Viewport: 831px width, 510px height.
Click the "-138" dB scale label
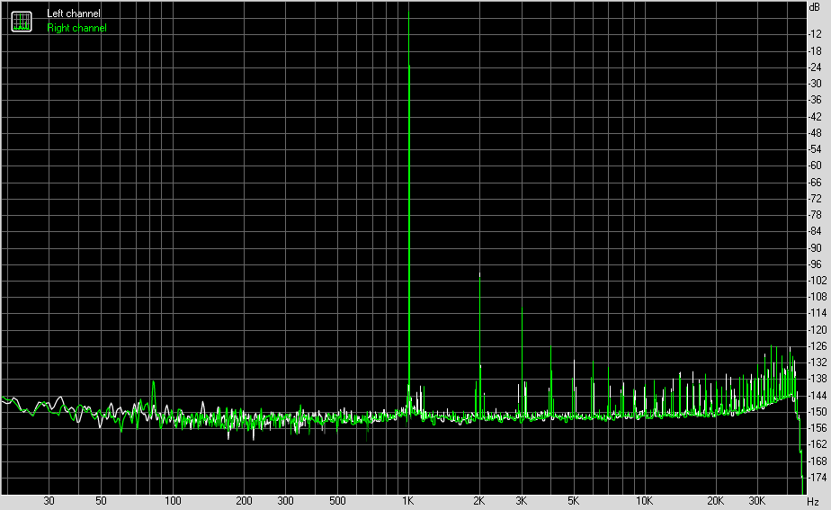pyautogui.click(x=817, y=379)
